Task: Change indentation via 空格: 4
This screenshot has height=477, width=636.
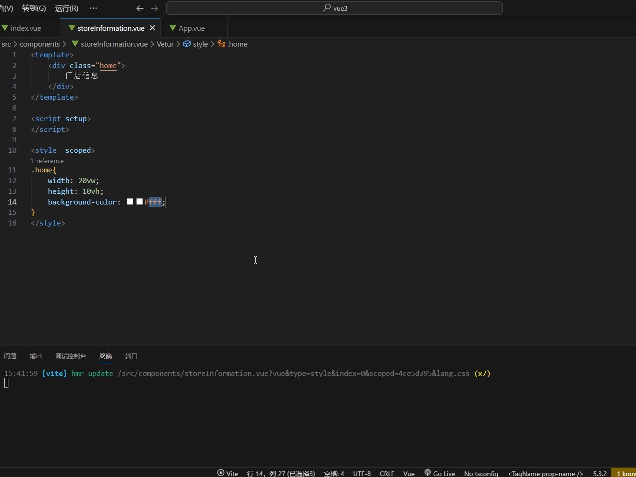Action: (x=334, y=473)
